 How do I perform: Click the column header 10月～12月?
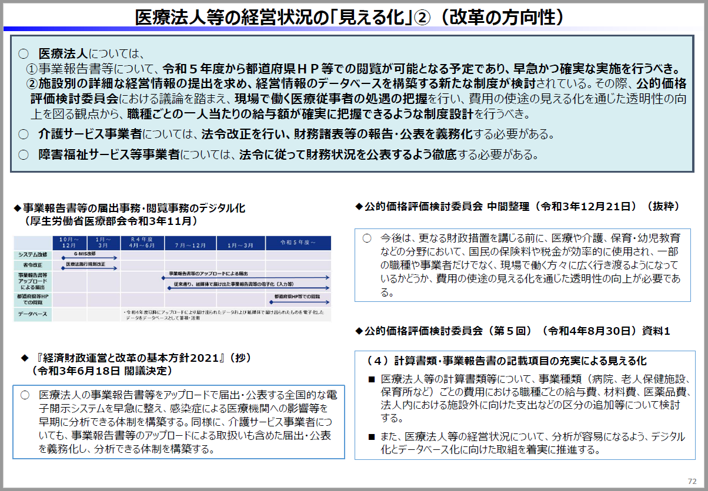[x=69, y=243]
